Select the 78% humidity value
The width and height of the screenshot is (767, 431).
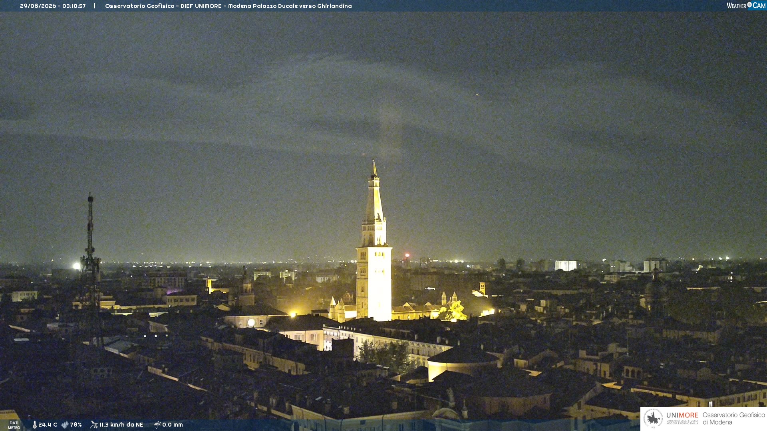pos(76,425)
